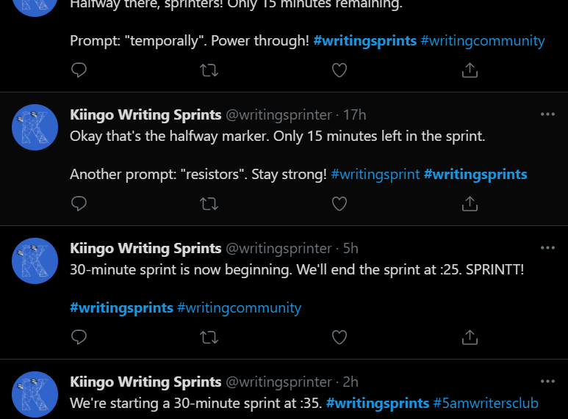Open more options on the 2h tweet
The image size is (568, 419).
[x=547, y=382]
